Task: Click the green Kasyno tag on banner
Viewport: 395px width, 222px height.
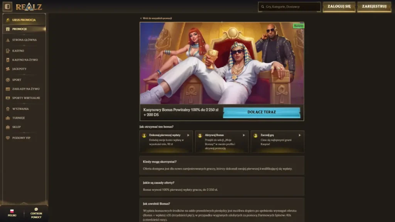Action: click(299, 26)
